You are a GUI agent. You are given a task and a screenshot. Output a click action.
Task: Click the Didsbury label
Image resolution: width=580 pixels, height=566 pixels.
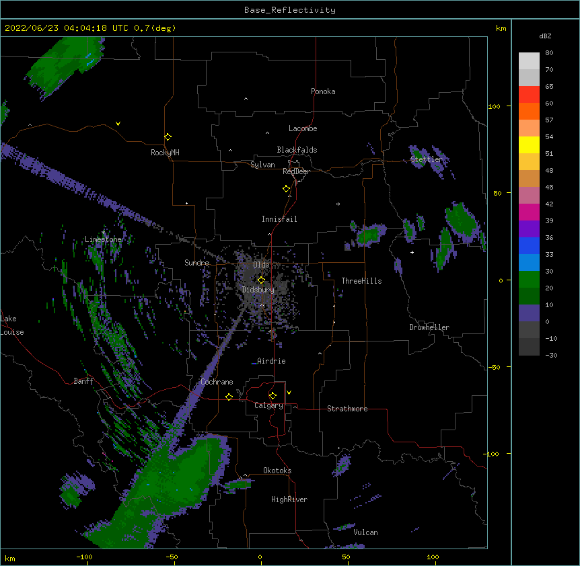(x=258, y=290)
